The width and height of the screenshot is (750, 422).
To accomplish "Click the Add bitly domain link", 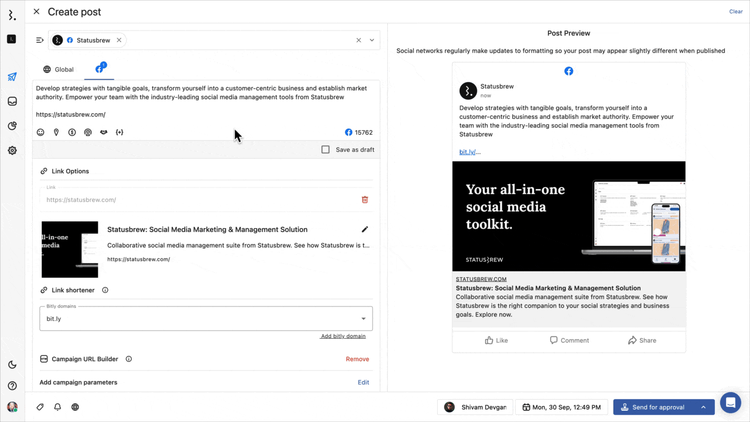I will point(343,336).
